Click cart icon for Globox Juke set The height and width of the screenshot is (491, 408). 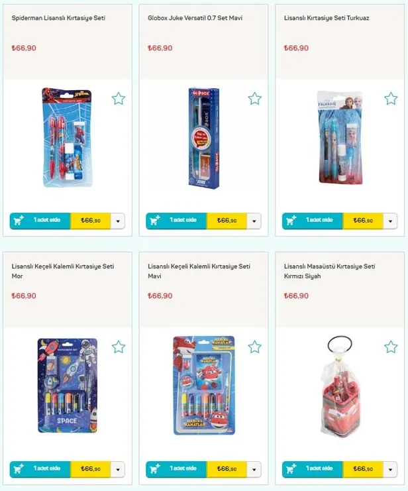(x=155, y=221)
